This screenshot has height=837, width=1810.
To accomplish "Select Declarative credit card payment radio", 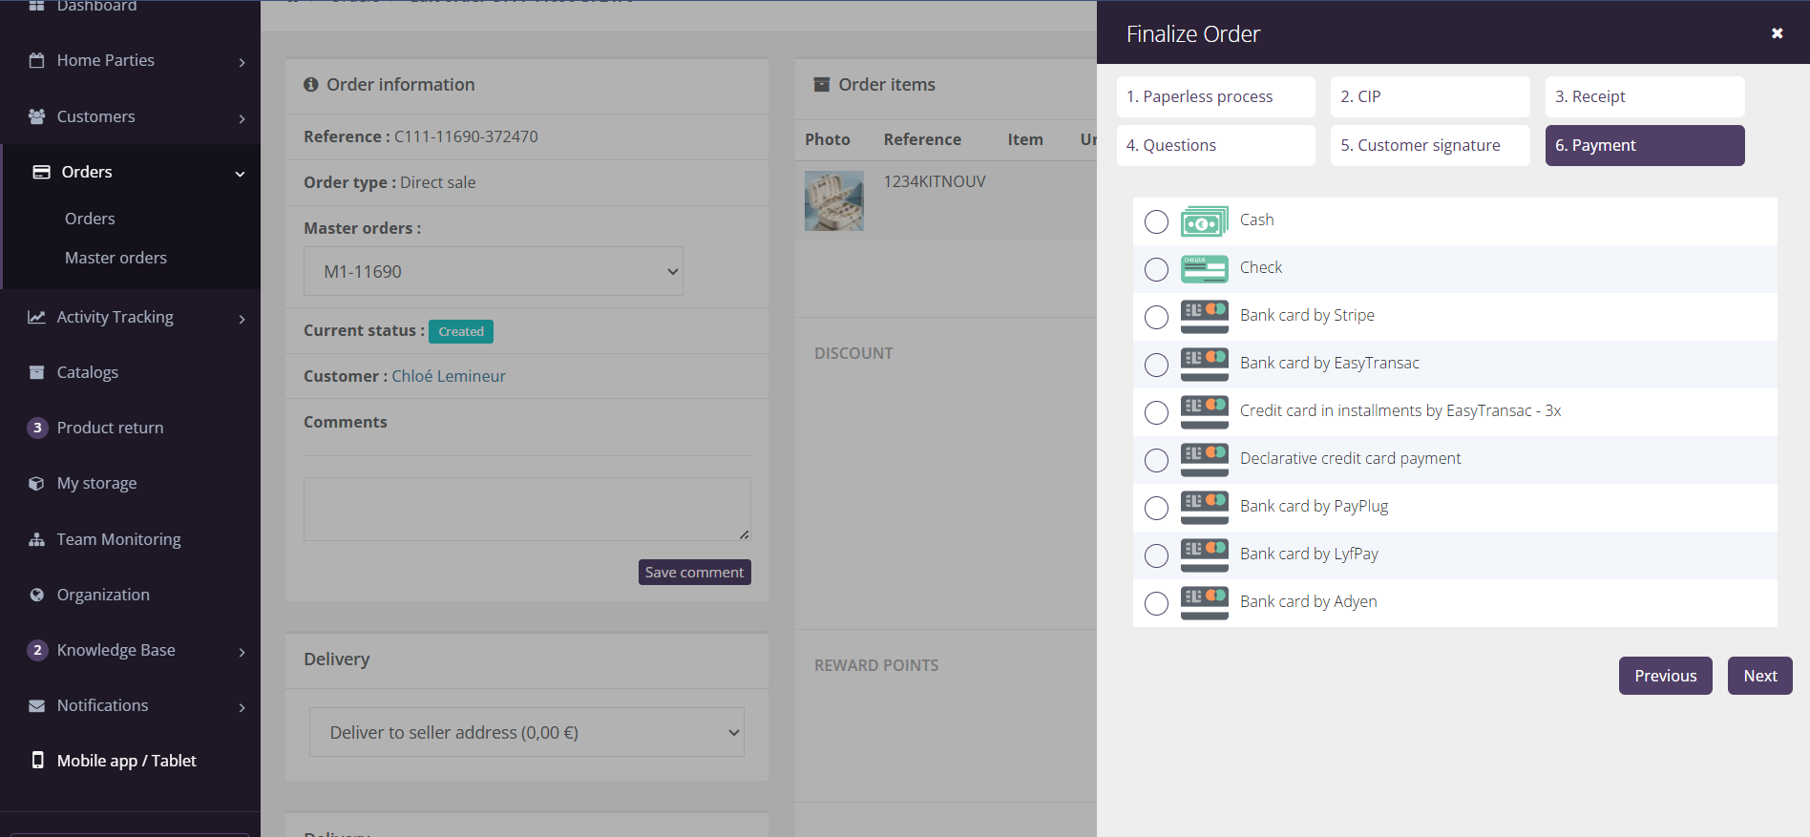I will pos(1156,460).
